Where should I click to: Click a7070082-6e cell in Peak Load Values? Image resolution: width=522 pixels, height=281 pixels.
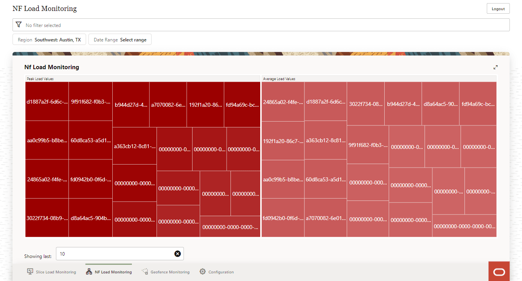tap(168, 104)
